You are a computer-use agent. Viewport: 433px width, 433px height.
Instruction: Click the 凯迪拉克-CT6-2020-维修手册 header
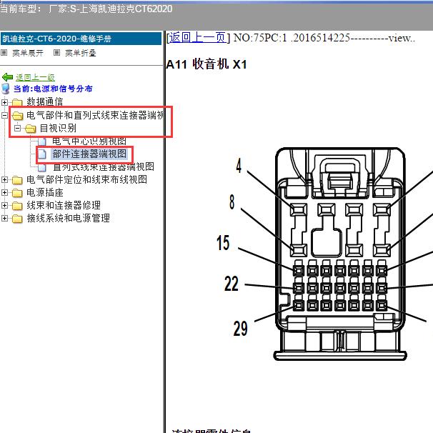click(81, 39)
